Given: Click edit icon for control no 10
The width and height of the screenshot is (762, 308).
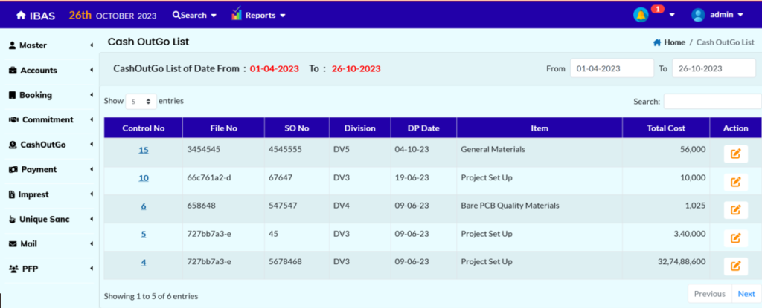Looking at the screenshot, I should (x=735, y=182).
